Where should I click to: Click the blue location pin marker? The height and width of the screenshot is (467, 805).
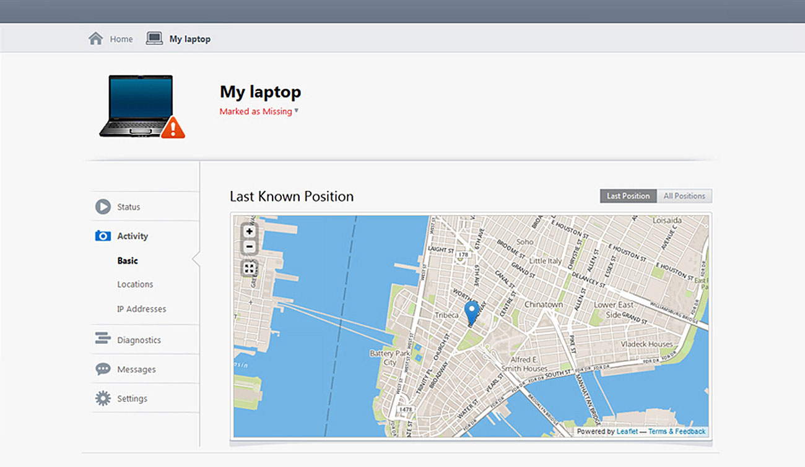coord(472,313)
